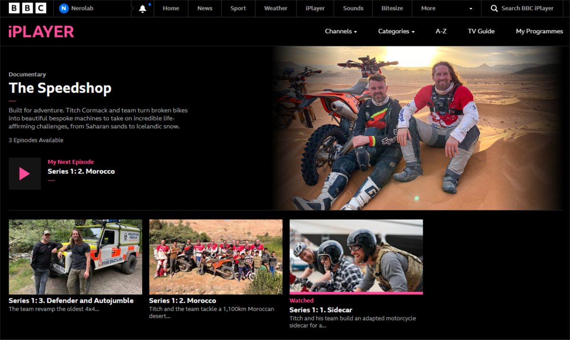The width and height of the screenshot is (570, 340).
Task: Switch to the TV Guide section
Action: click(x=481, y=31)
